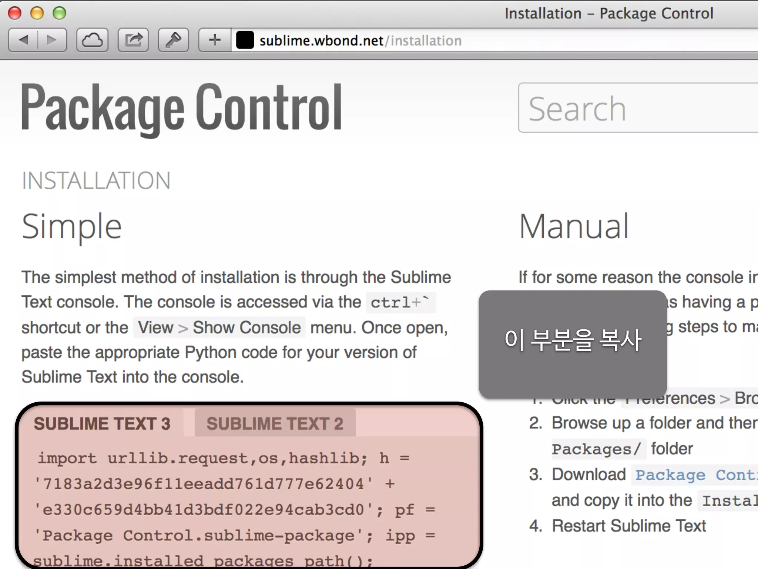Viewport: 758px width, 569px height.
Task: Click the 'INSTALLATION' page heading
Action: 96,181
